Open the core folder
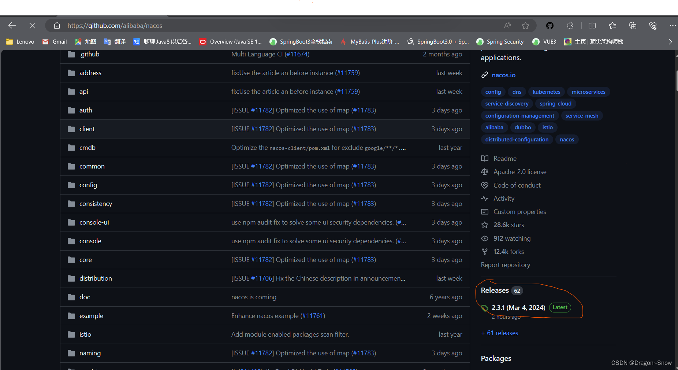 86,260
